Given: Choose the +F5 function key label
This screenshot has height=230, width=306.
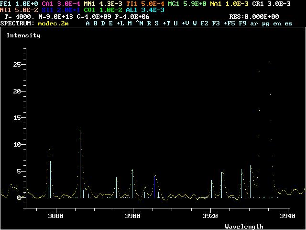Looking at the screenshot, I should pyautogui.click(x=229, y=23).
